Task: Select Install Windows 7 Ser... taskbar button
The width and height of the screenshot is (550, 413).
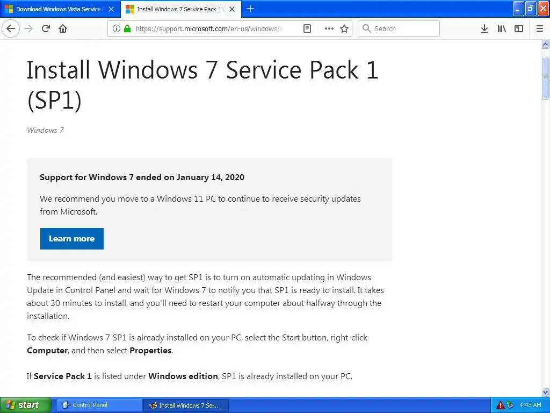Action: 186,405
